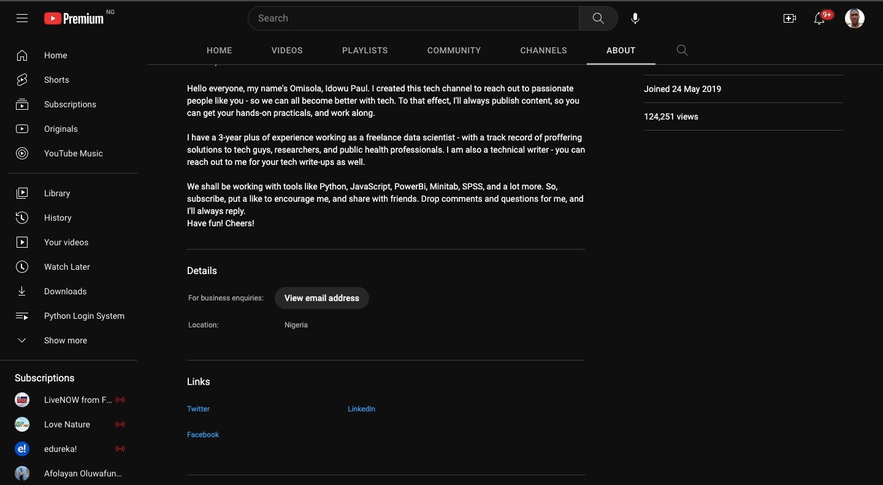
Task: Expand Show more in sidebar
Action: point(65,340)
